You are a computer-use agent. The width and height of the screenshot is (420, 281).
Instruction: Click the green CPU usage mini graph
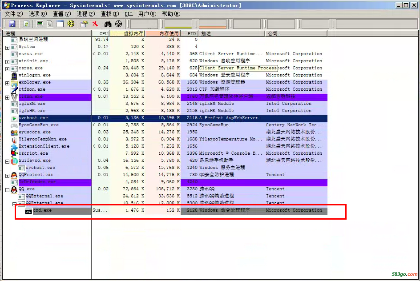tap(178, 24)
